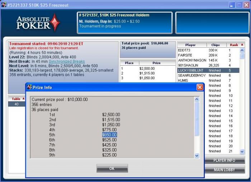251x182 pixels.
Task: Click the Prize Info dialog icon
Action: (29, 87)
